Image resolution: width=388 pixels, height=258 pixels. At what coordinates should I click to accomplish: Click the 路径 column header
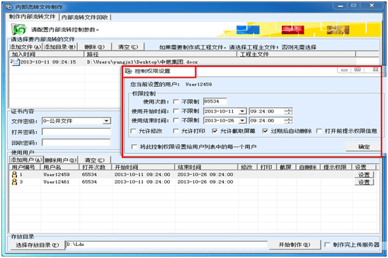pyautogui.click(x=161, y=54)
